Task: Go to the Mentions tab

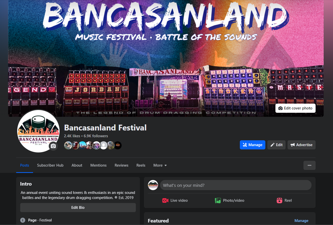Action: click(x=98, y=165)
